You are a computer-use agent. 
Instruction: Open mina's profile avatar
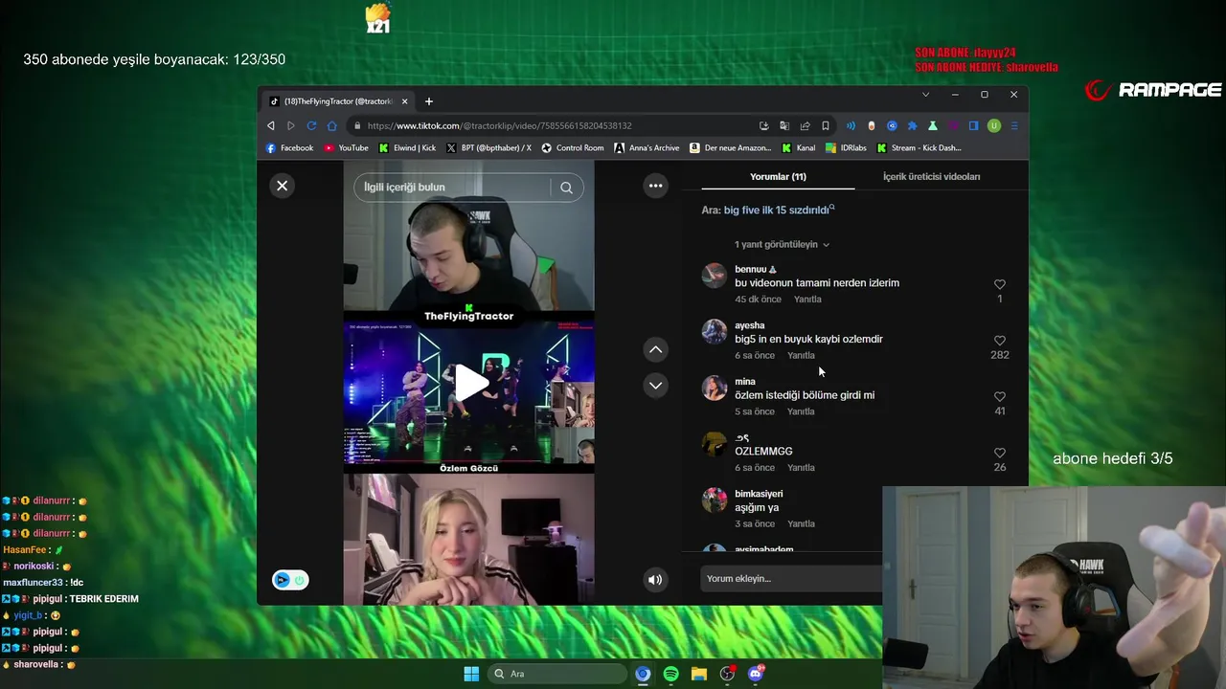715,388
